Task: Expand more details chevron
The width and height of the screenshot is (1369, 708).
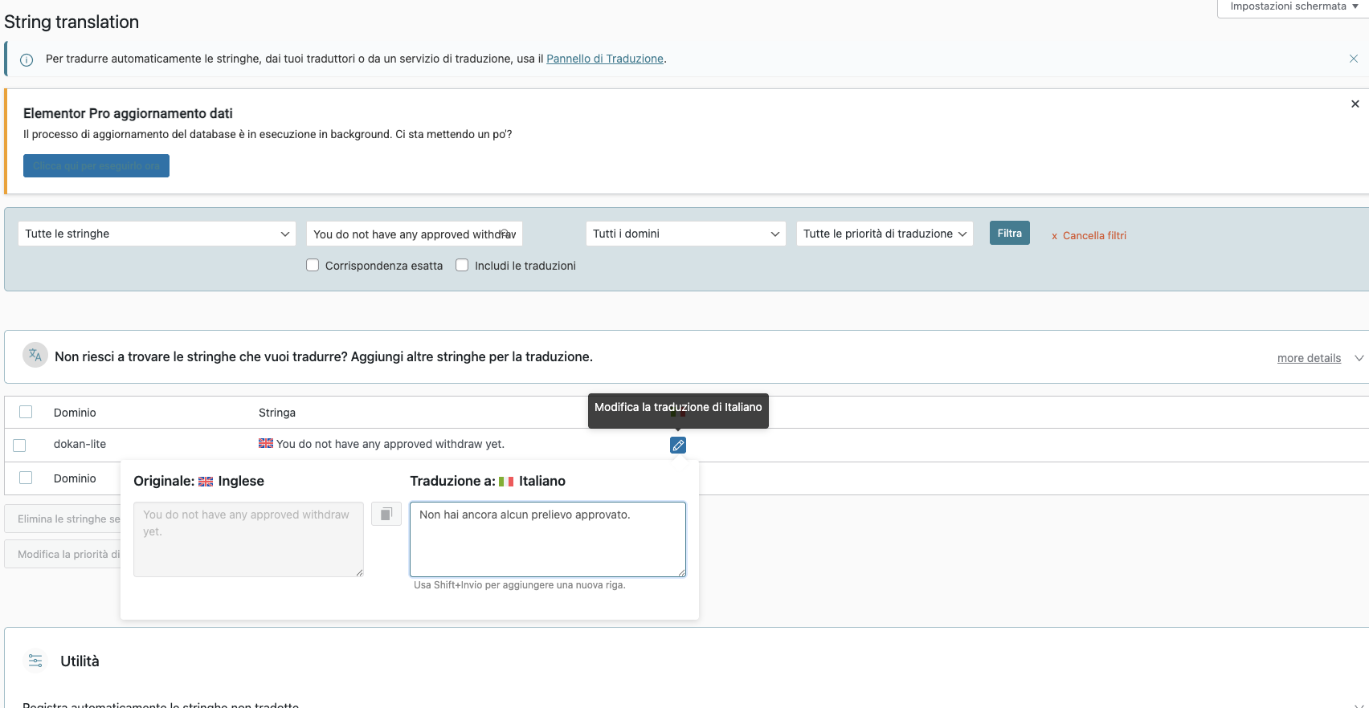Action: [x=1359, y=358]
